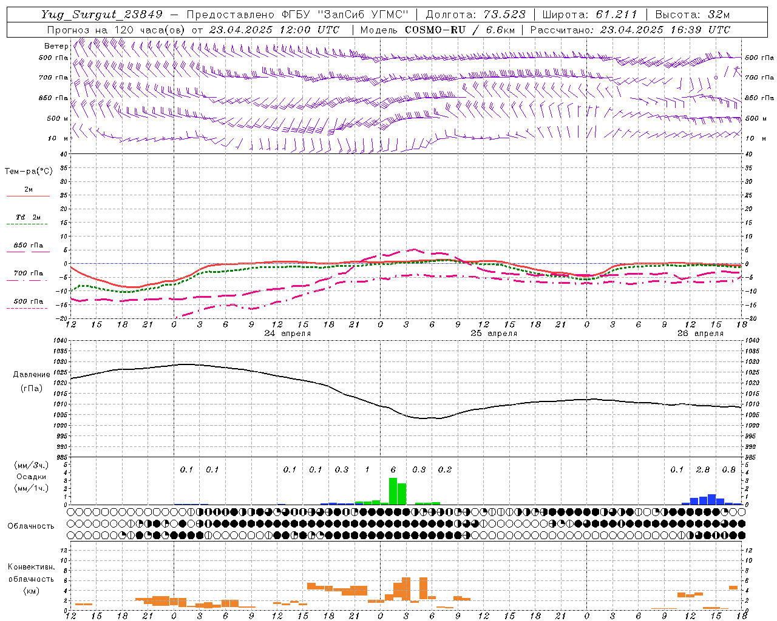
Task: Click the Ветер wind panel label
Action: coord(56,46)
